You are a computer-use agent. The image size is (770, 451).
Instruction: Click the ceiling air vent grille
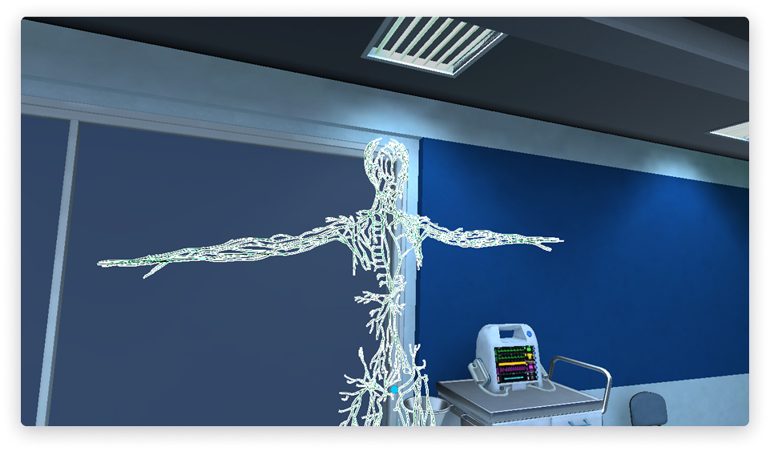coord(433,44)
